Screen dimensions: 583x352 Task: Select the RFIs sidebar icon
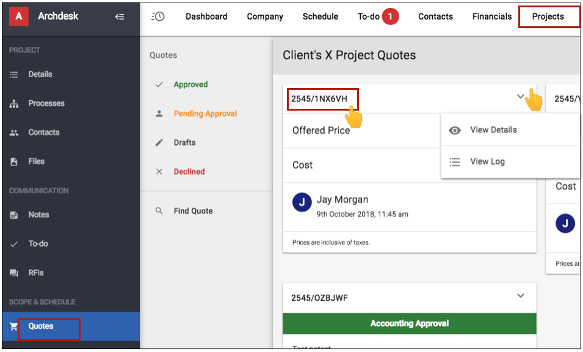pos(13,273)
